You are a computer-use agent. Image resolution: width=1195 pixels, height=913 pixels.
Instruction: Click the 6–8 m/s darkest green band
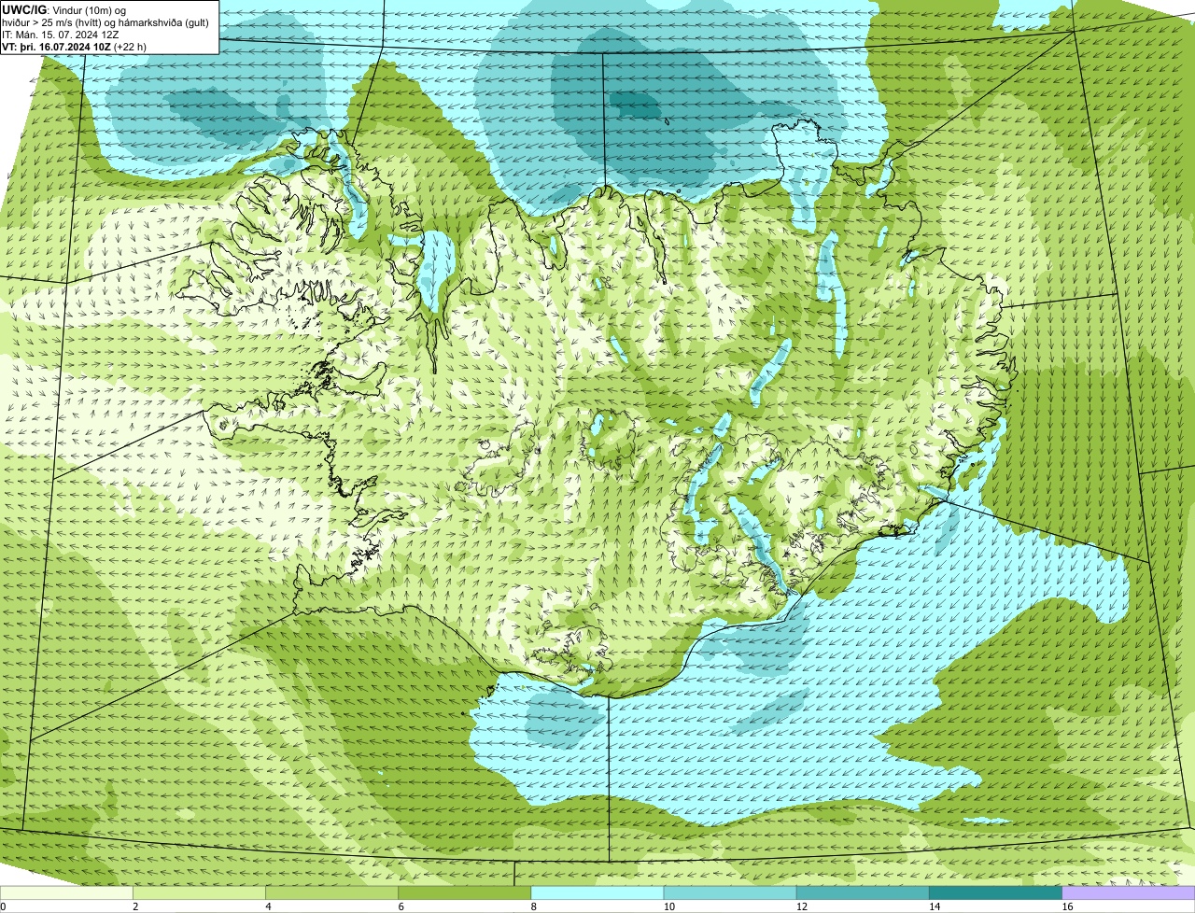click(465, 893)
